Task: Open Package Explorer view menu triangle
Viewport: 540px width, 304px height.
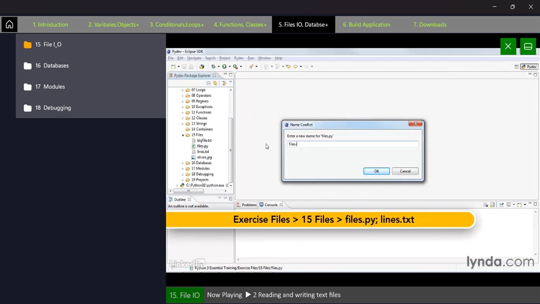Action: click(x=230, y=82)
